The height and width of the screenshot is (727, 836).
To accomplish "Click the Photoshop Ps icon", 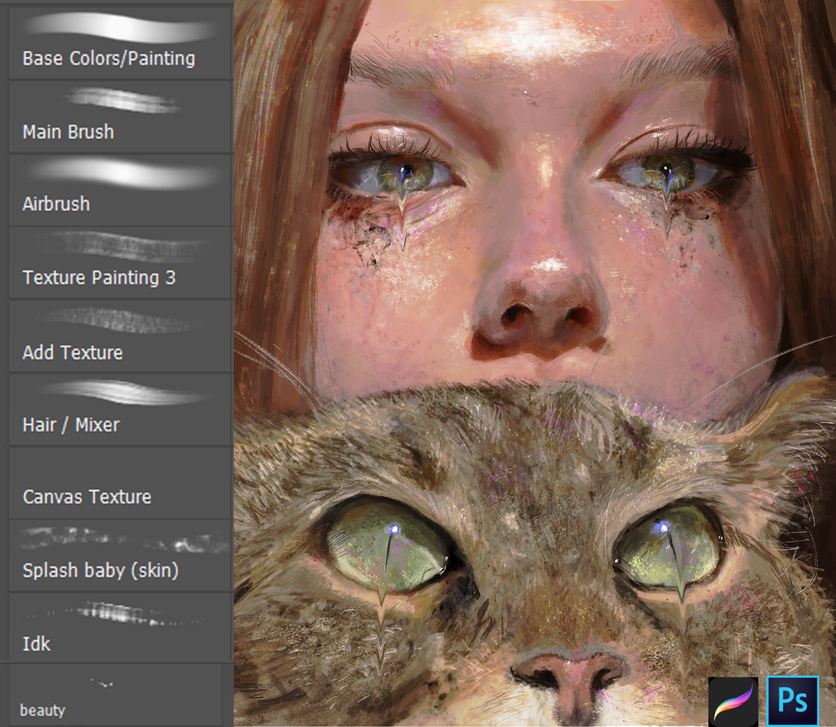I will coord(792,701).
